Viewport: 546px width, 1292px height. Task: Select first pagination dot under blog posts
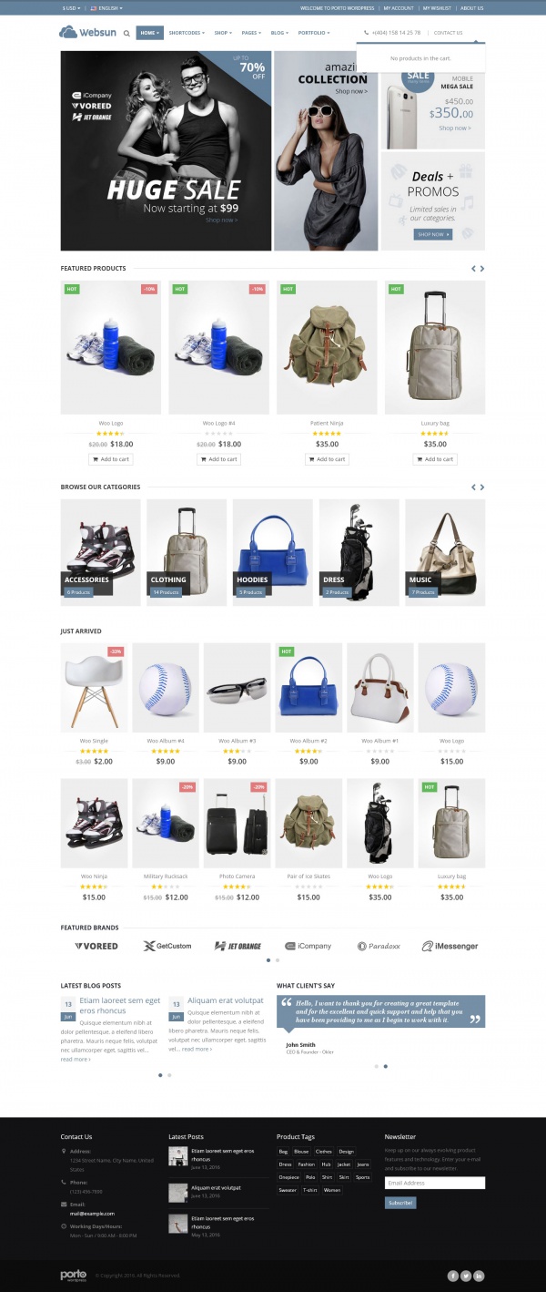pyautogui.click(x=160, y=1075)
